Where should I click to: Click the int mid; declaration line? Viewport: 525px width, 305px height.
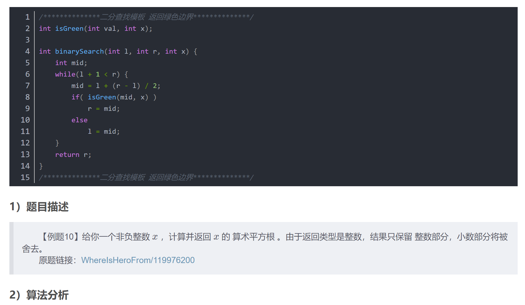pyautogui.click(x=71, y=63)
